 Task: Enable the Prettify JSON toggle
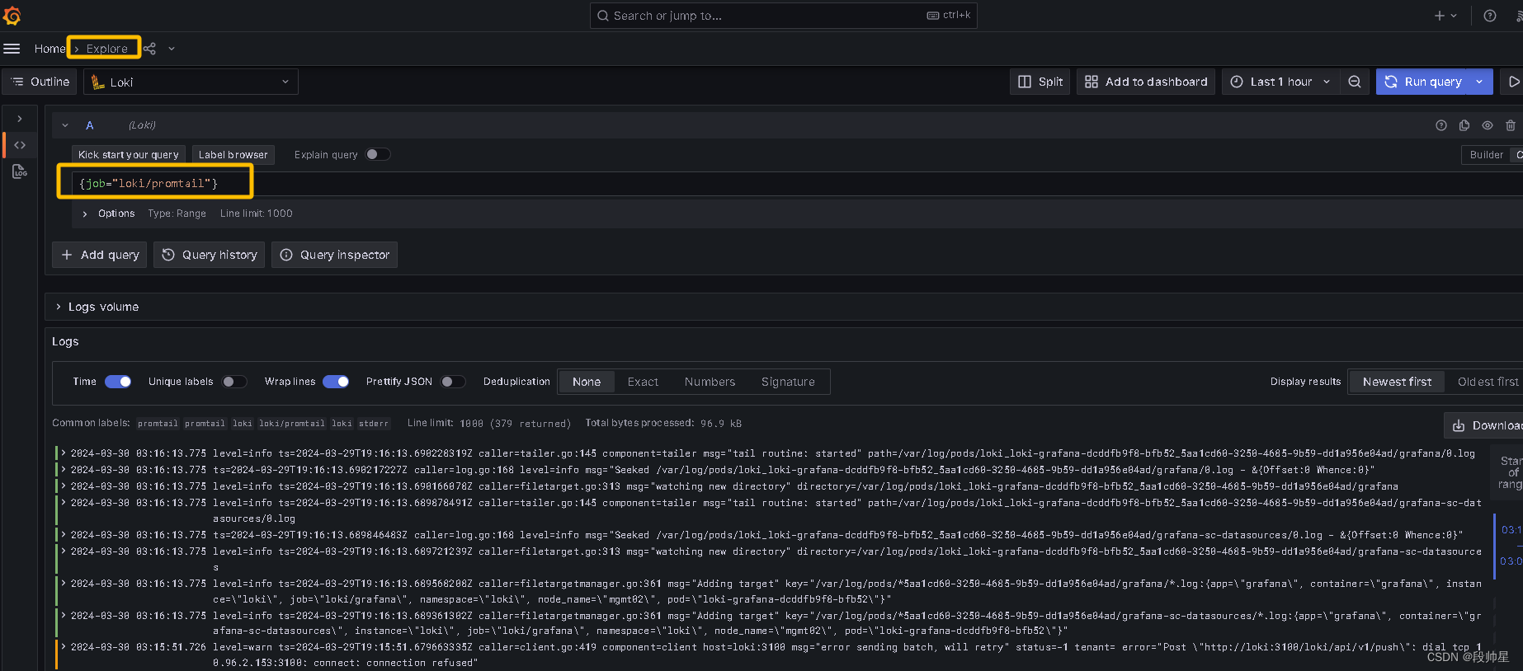(x=453, y=382)
